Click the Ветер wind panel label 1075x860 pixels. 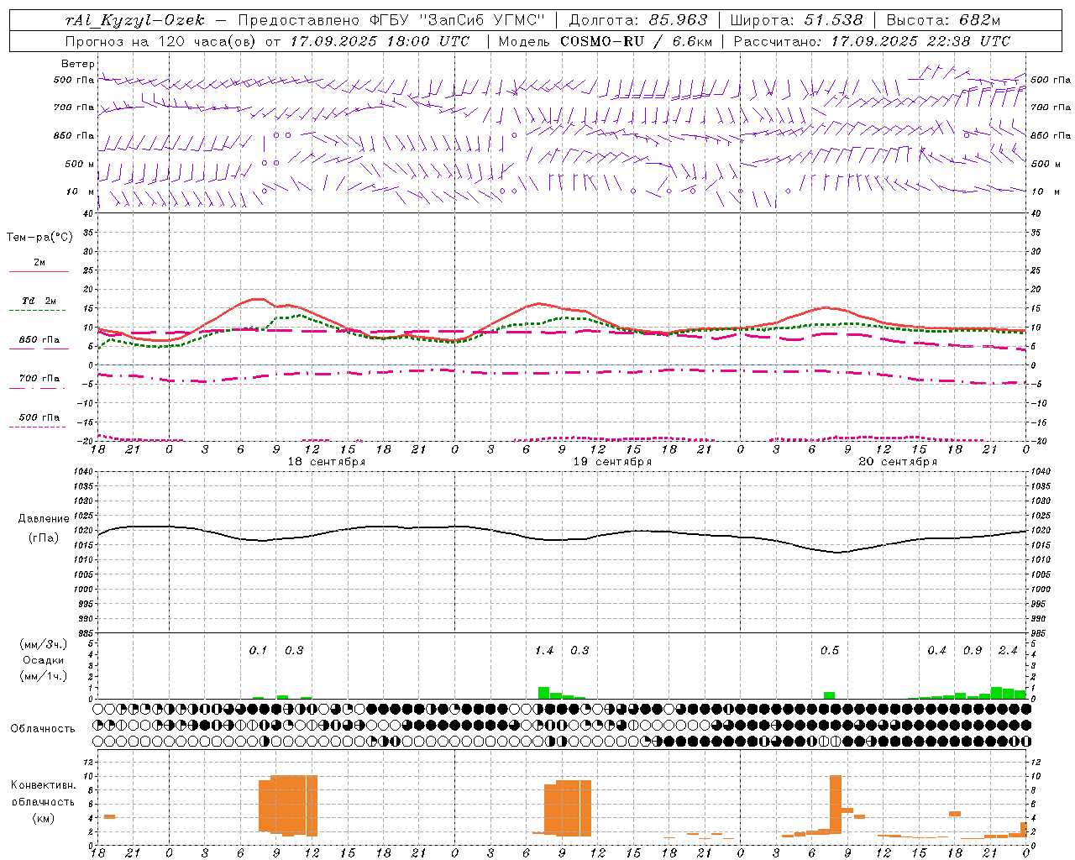78,64
